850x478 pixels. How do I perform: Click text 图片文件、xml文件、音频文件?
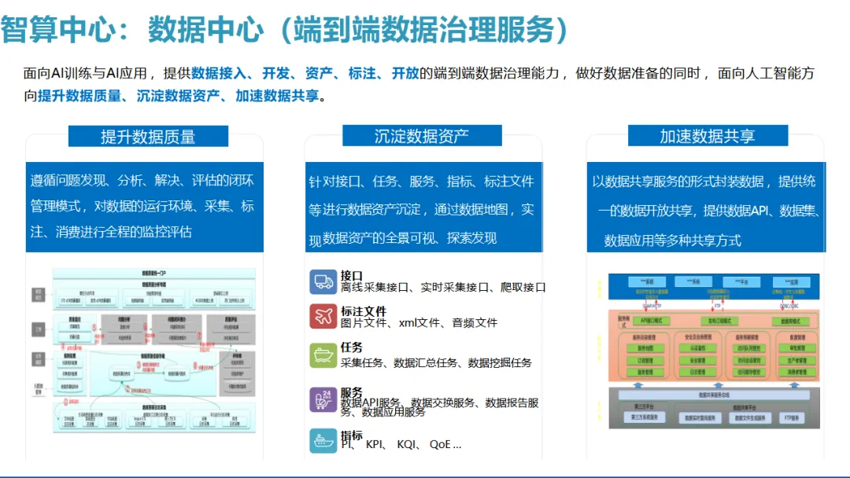pos(419,322)
